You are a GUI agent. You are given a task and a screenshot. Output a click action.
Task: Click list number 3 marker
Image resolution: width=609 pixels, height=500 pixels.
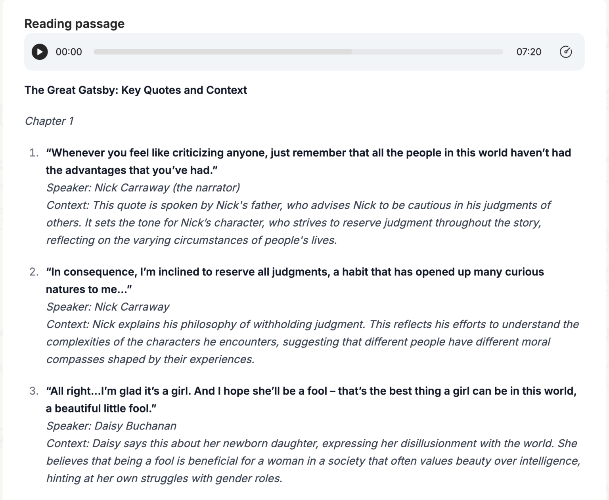click(x=34, y=391)
